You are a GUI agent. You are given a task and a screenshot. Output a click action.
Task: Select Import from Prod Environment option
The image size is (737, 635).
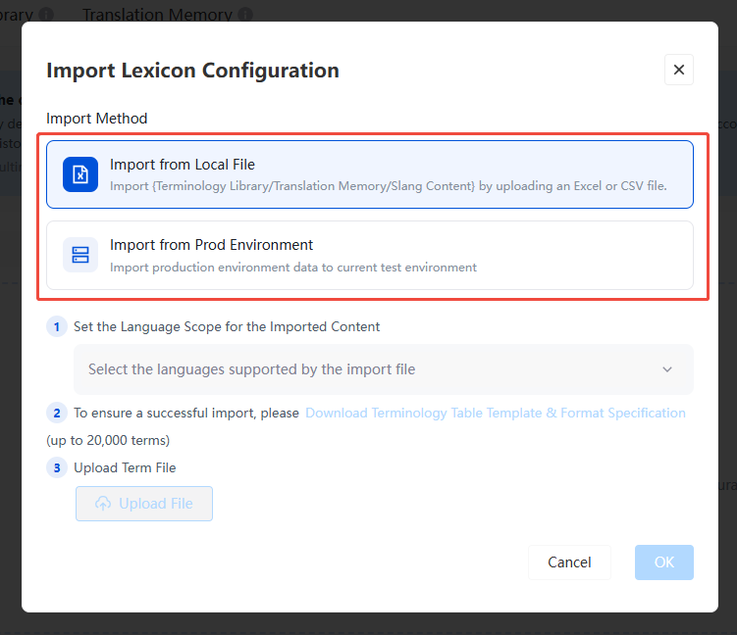tap(370, 256)
